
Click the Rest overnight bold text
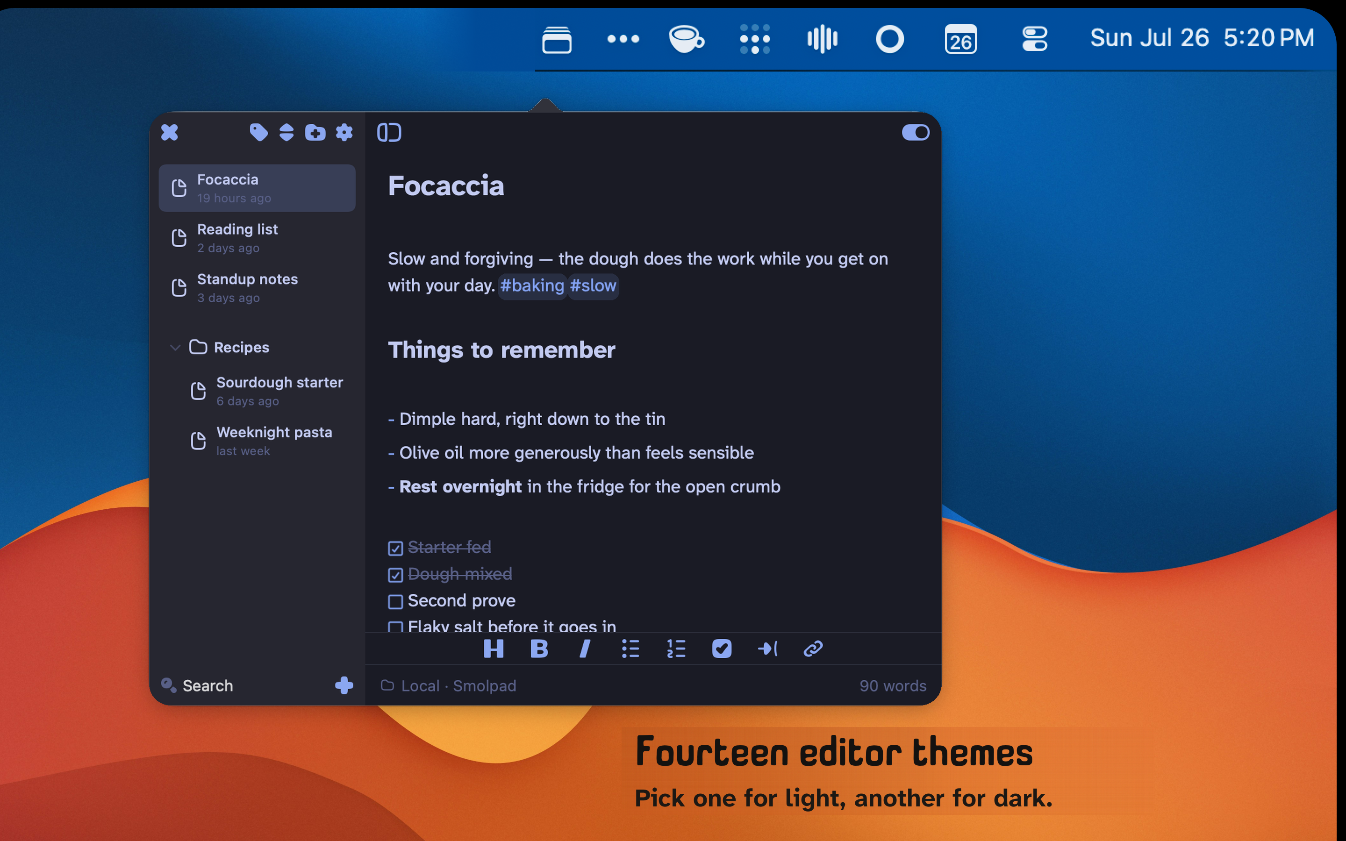[460, 487]
